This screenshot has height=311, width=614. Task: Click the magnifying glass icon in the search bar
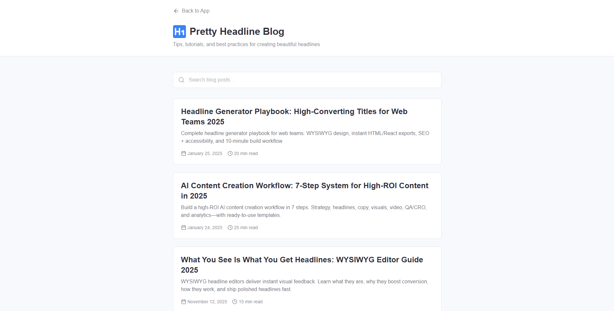tap(181, 80)
